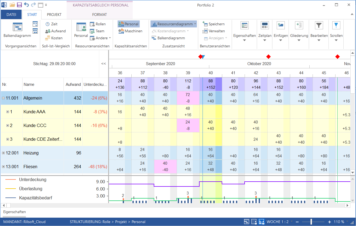Viewport: 356px width, 226px height.
Task: Click the << collapse button
Action: (104, 64)
